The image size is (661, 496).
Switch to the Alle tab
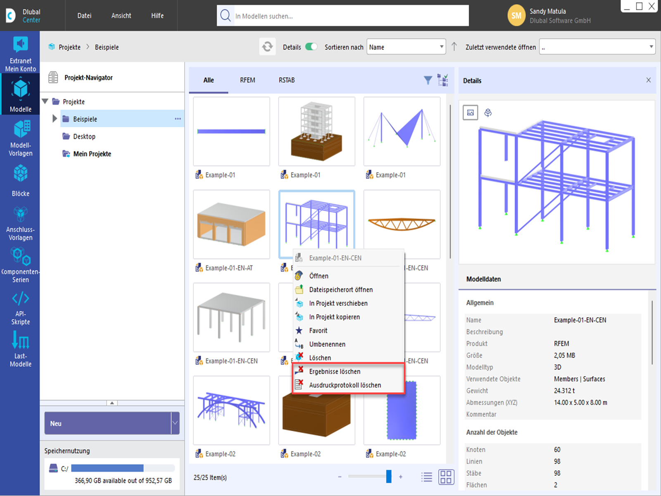pos(209,80)
